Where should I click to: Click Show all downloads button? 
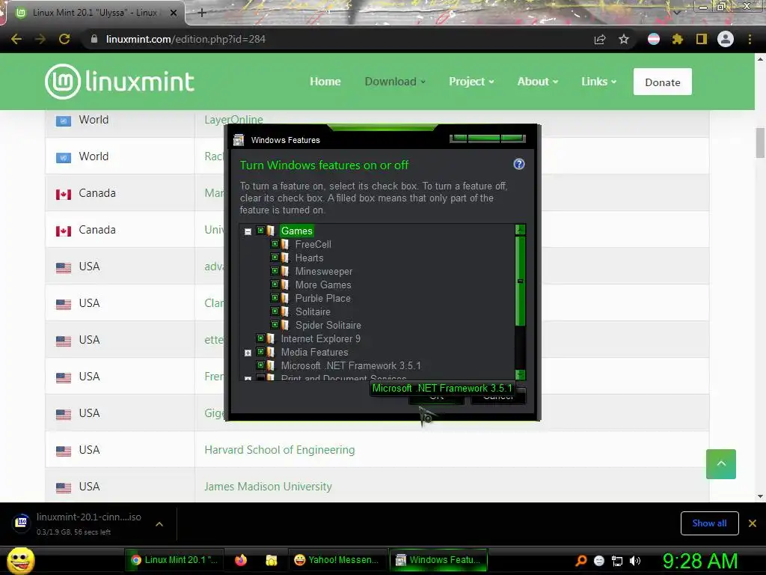click(709, 523)
